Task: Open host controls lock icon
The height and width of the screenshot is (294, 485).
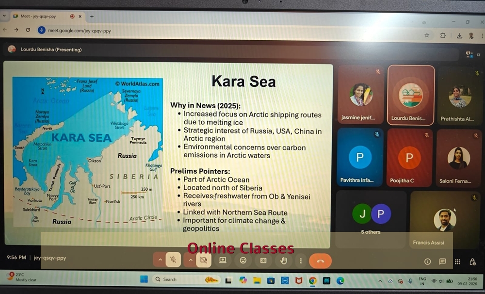Action: coord(472,261)
